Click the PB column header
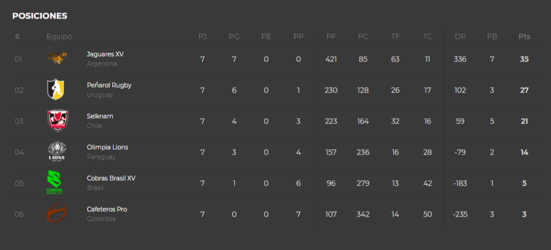 (x=492, y=36)
